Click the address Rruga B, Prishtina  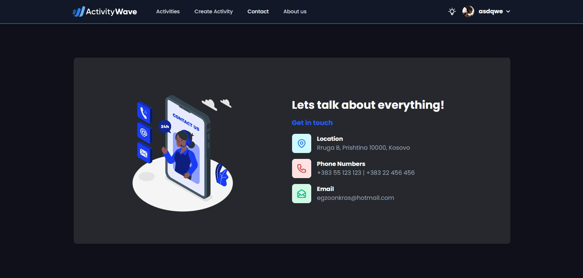coord(363,148)
